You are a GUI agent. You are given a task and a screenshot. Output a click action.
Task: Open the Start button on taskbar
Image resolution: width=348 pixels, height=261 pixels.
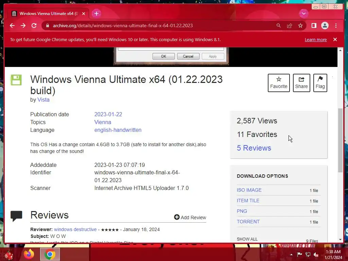pos(9,255)
